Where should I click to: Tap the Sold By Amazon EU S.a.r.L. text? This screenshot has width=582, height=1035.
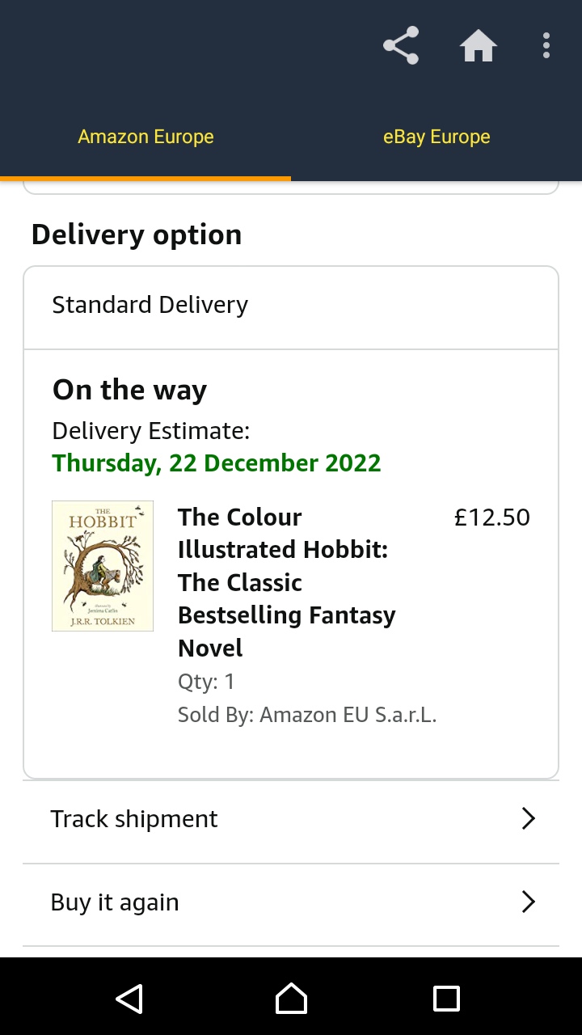click(307, 715)
